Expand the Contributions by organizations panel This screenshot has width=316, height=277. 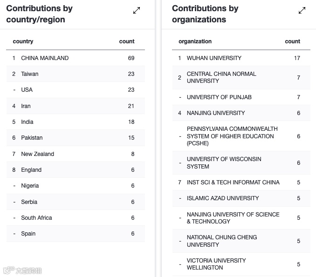pos(302,10)
